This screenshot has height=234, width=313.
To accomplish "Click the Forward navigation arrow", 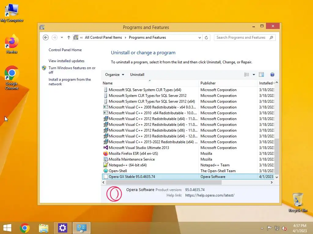I will (x=54, y=37).
